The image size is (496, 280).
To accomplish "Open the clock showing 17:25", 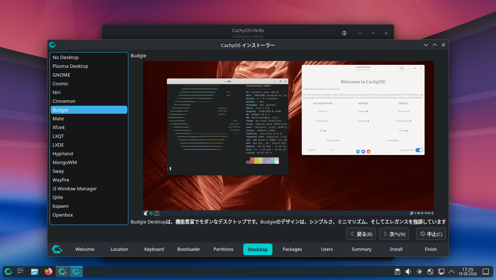I will tap(468, 272).
